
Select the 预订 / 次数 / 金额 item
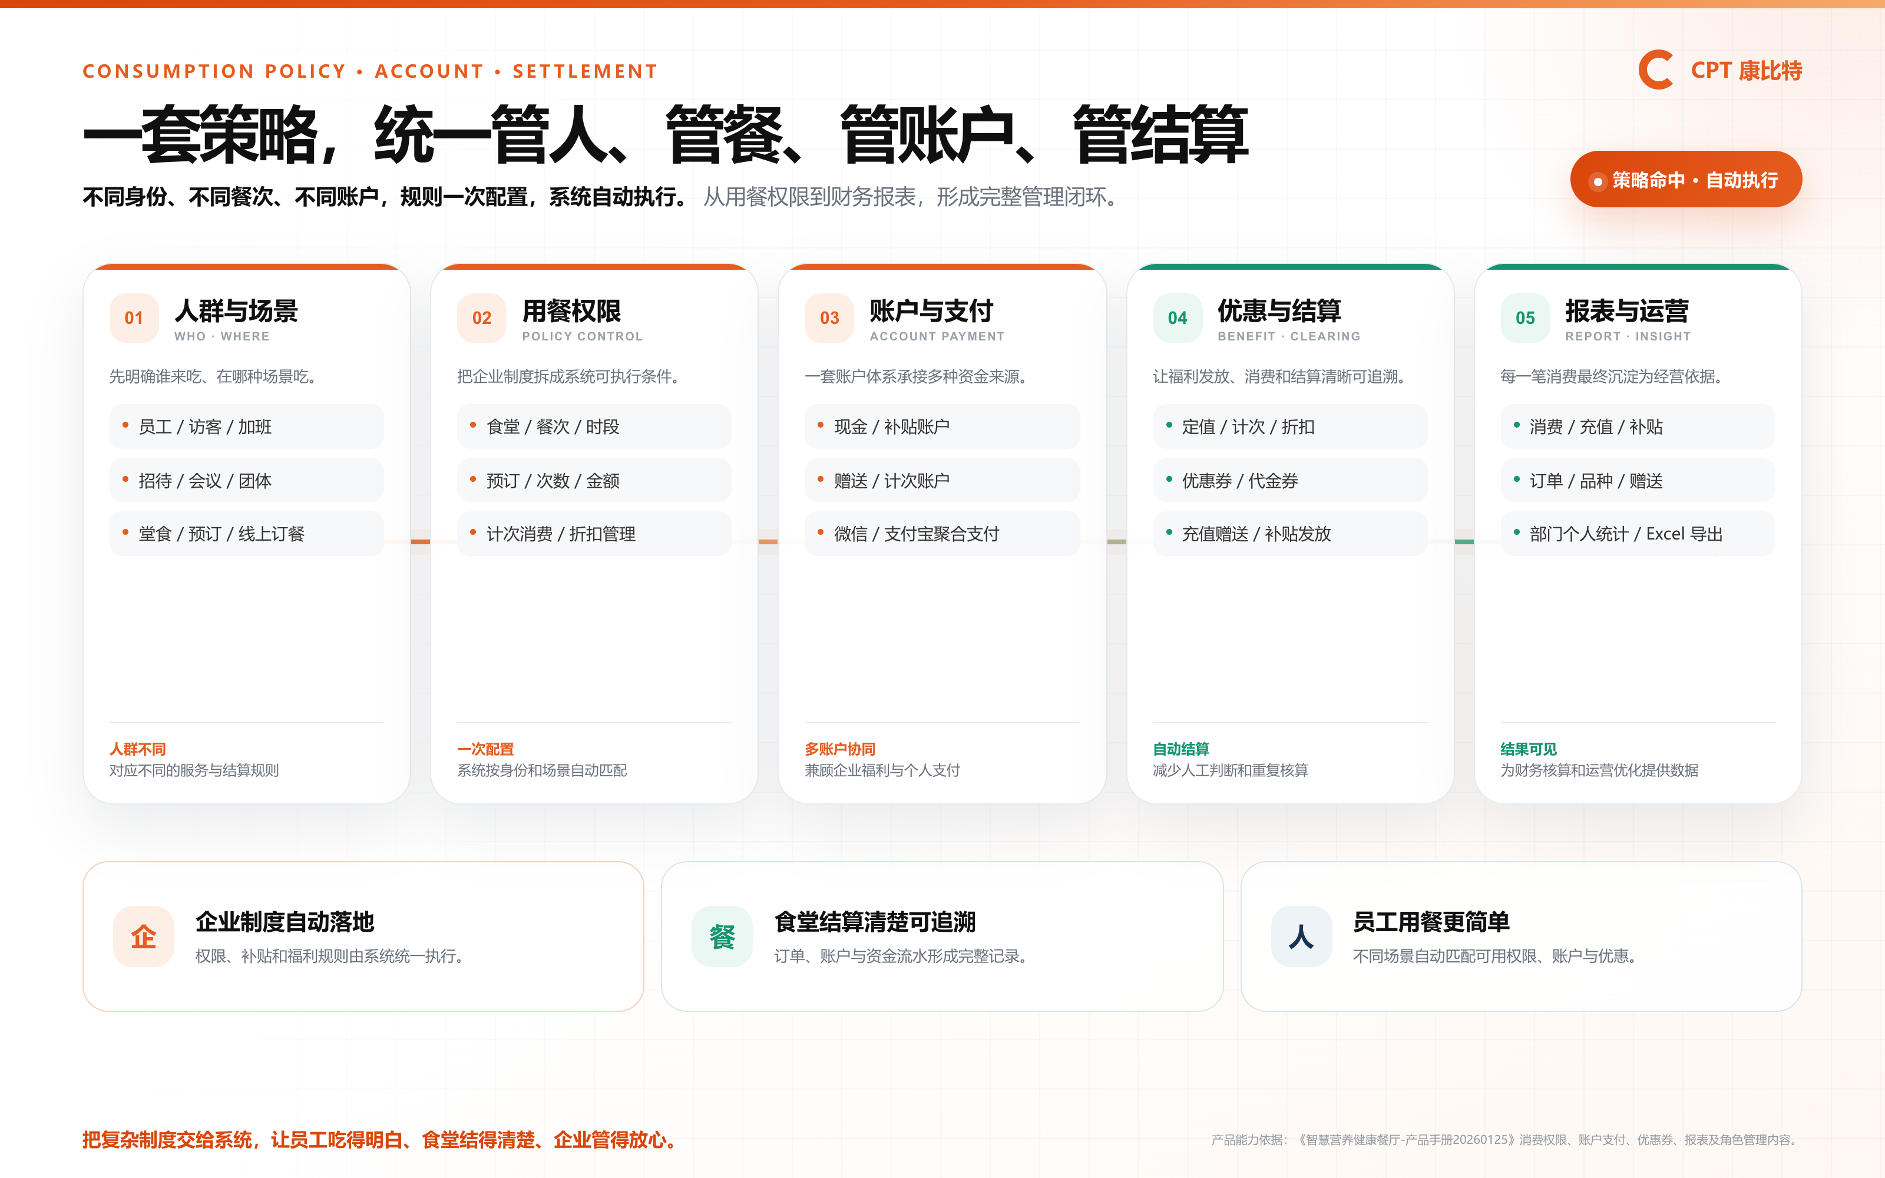[594, 480]
